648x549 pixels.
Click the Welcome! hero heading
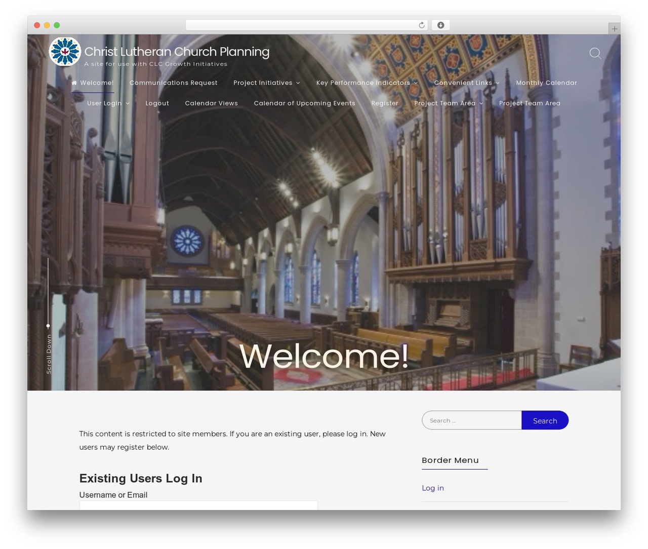click(x=324, y=356)
